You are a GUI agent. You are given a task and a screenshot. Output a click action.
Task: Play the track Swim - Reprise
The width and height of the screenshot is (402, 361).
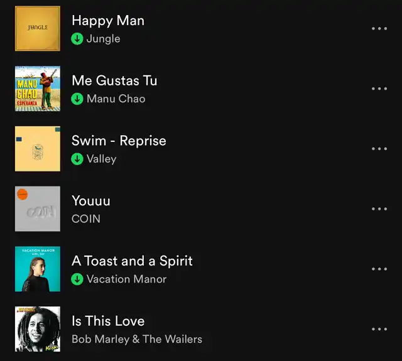click(x=119, y=141)
